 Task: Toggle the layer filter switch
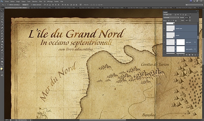pos(190,15)
